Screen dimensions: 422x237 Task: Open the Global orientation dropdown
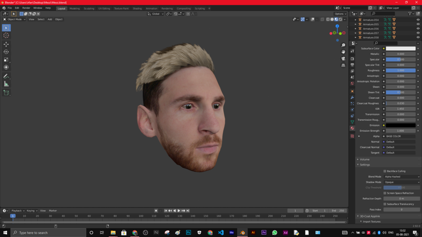click(155, 14)
